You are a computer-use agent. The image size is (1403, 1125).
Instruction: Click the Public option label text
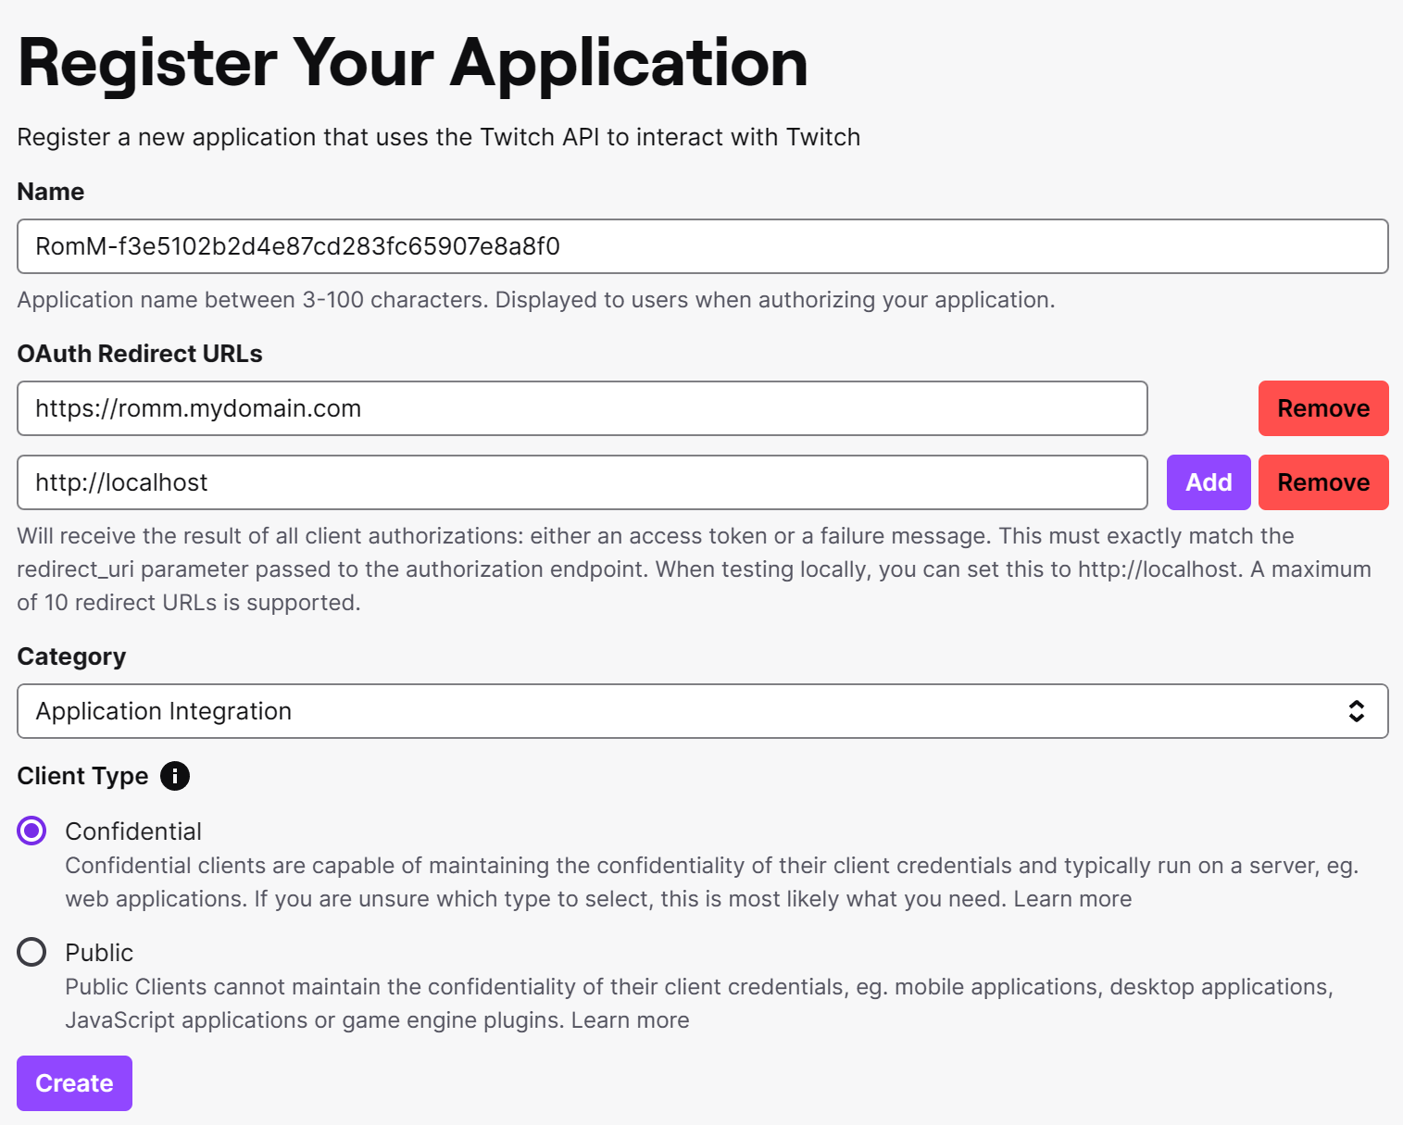[99, 953]
